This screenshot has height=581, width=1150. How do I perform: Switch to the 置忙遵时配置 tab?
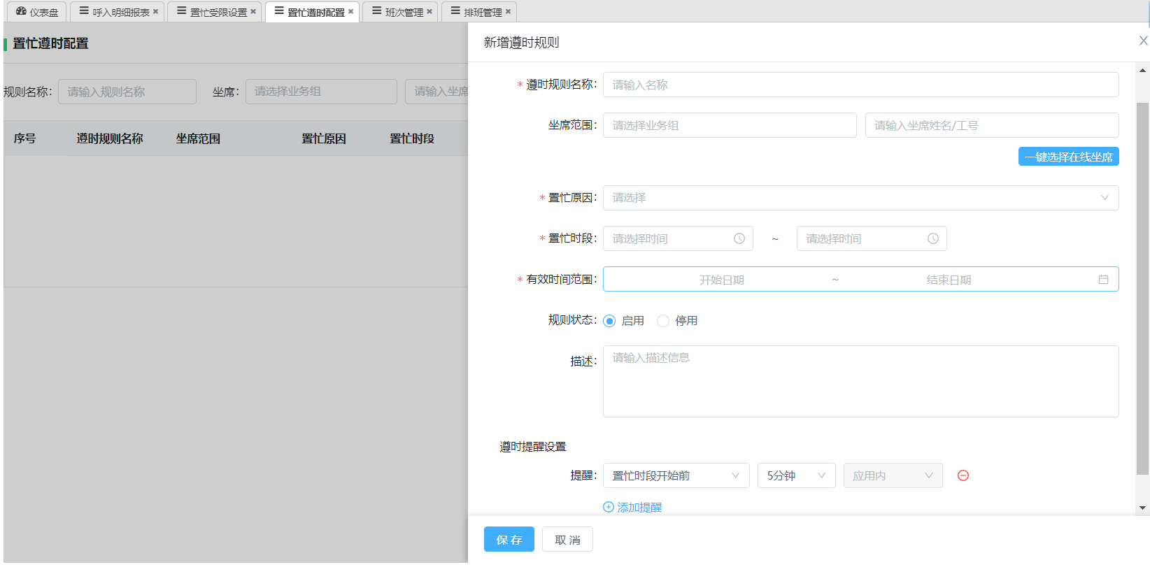[312, 12]
